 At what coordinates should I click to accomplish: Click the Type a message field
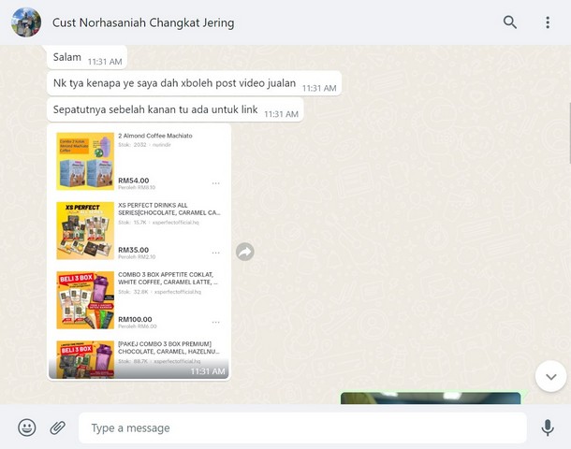(300, 427)
